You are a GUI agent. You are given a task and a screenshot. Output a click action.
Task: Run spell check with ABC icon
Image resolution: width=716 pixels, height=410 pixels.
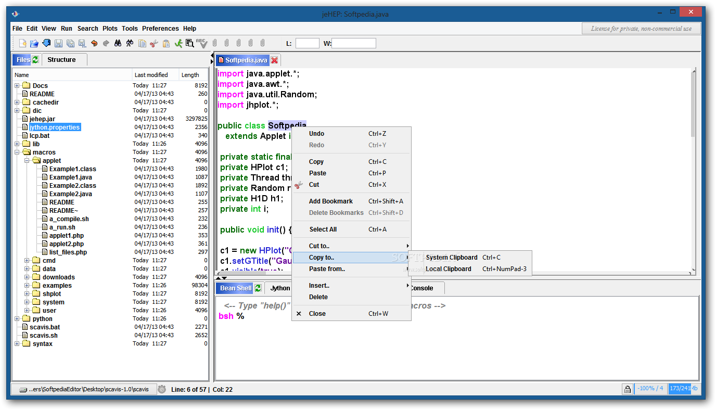pyautogui.click(x=202, y=43)
